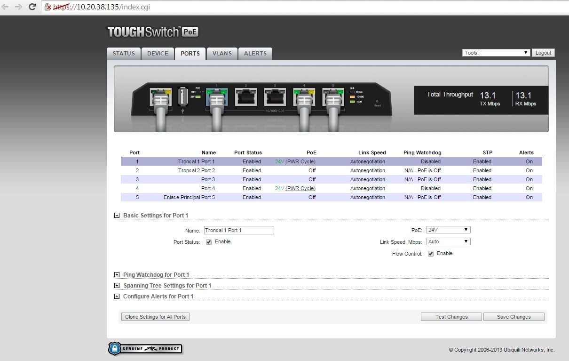Open the PoE voltage dropdown
This screenshot has width=569, height=361.
tap(448, 230)
